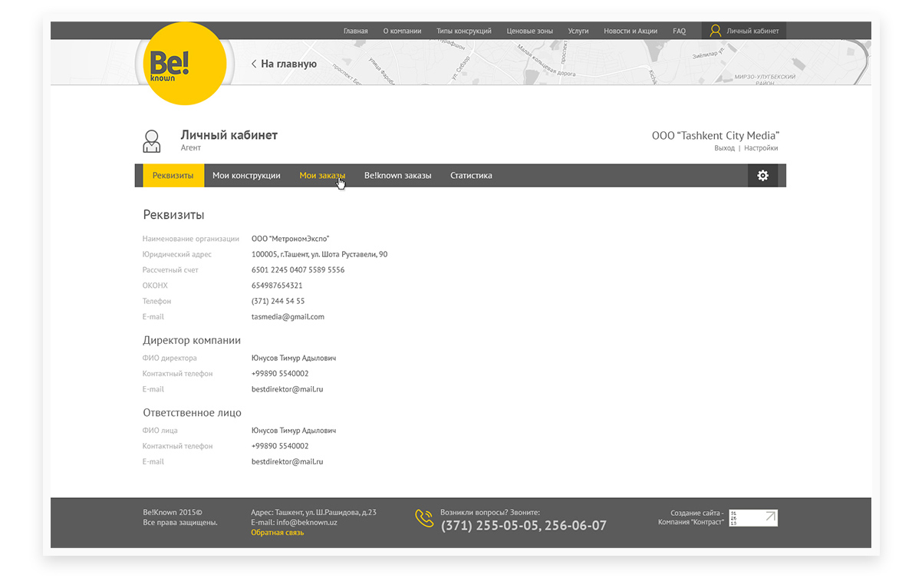Switch to the Мои заказы tab
Screen dimensions: 922x588
322,176
